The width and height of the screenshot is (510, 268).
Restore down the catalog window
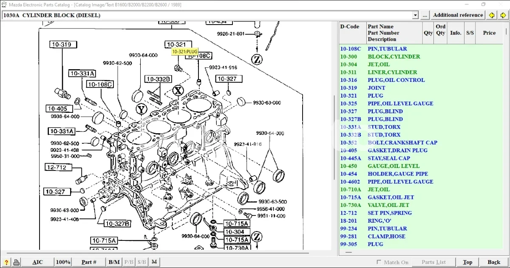tap(483, 4)
